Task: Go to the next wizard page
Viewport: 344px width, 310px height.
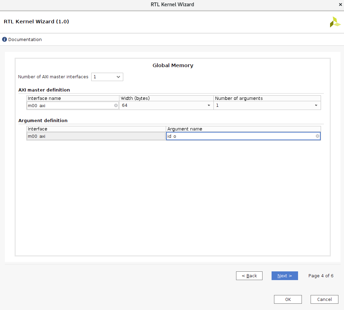Action: (284, 276)
